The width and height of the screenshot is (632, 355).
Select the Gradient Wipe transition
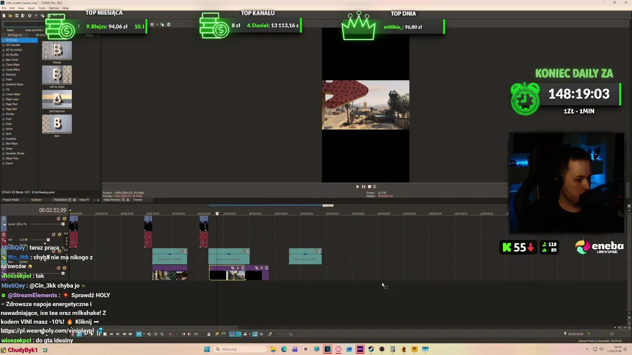[14, 84]
